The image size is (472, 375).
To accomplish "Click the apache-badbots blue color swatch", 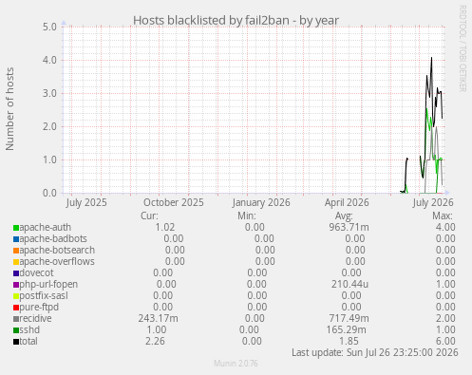I will pos(16,239).
